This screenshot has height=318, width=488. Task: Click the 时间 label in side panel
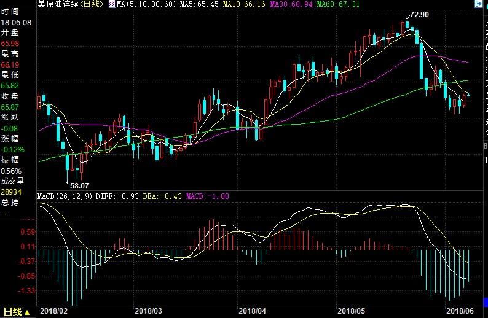coord(10,12)
